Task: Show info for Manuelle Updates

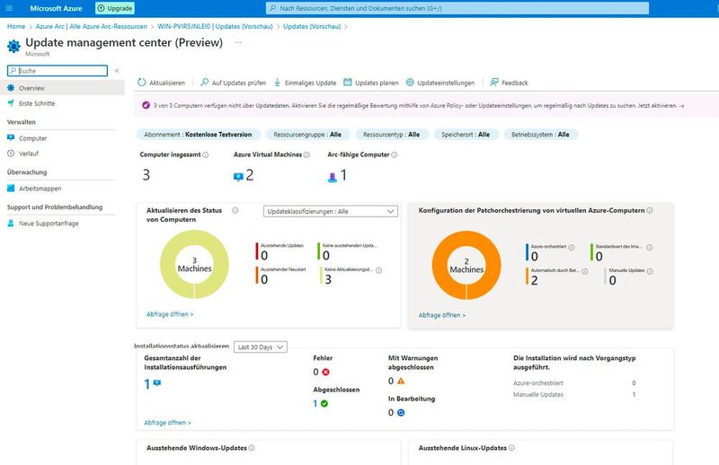Action: click(x=650, y=271)
